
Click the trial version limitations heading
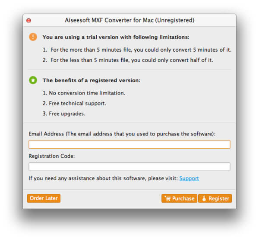coord(116,37)
